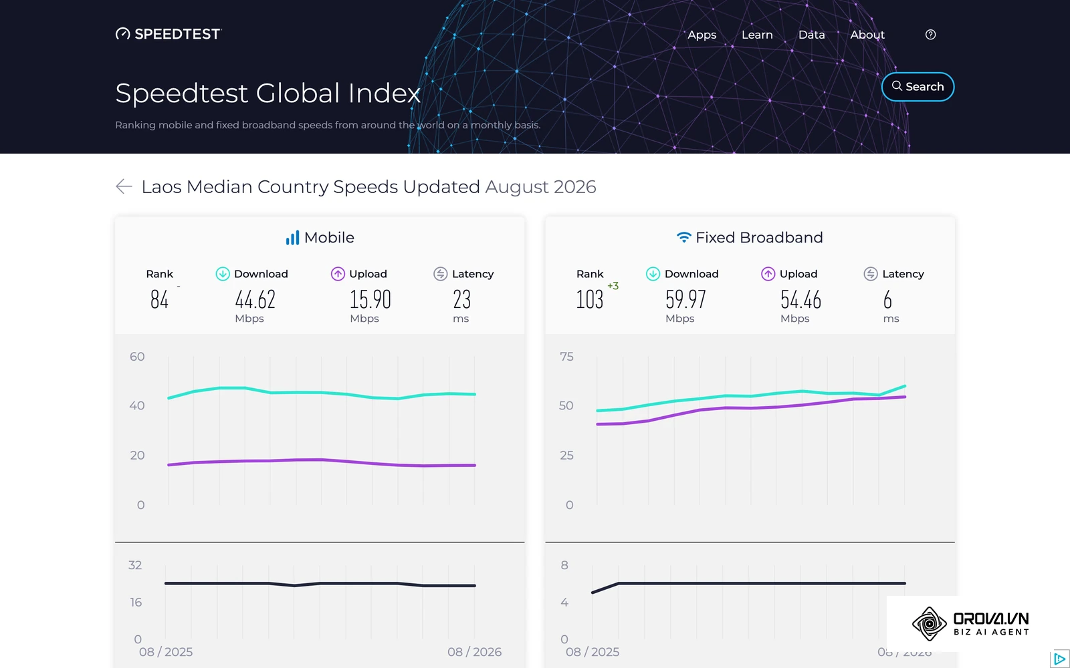Click the +3 rank change indicator
This screenshot has height=668, width=1070.
point(613,286)
